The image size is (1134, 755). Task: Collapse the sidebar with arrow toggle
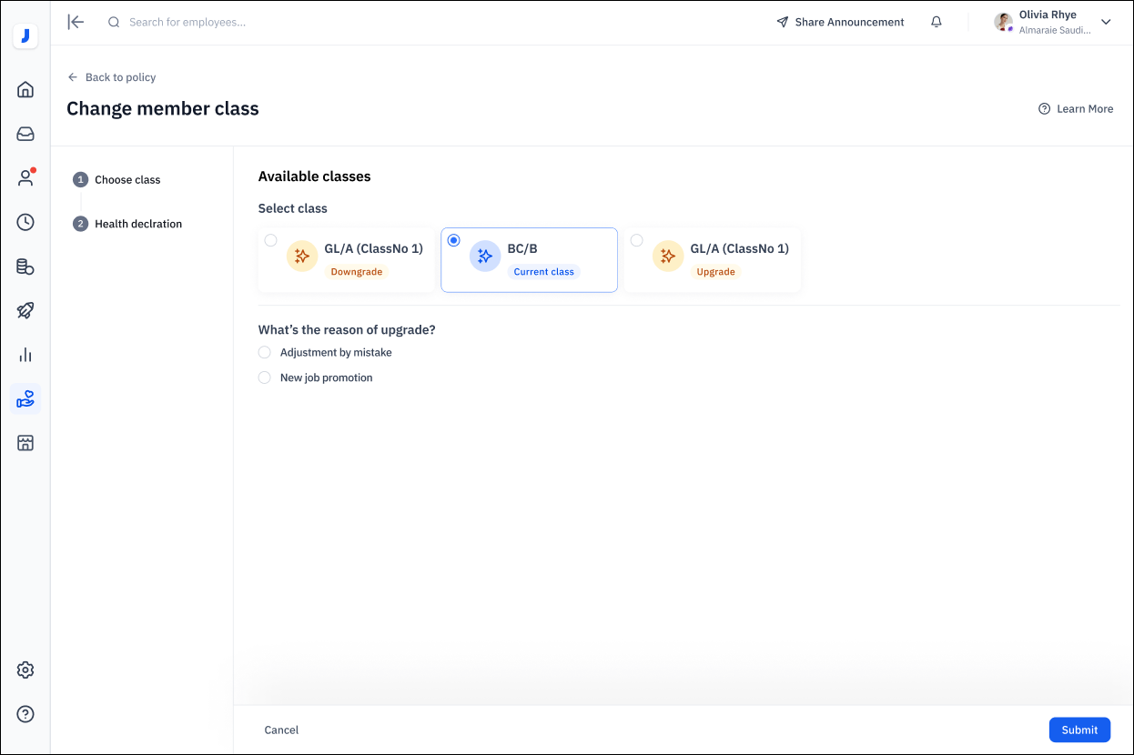click(76, 22)
